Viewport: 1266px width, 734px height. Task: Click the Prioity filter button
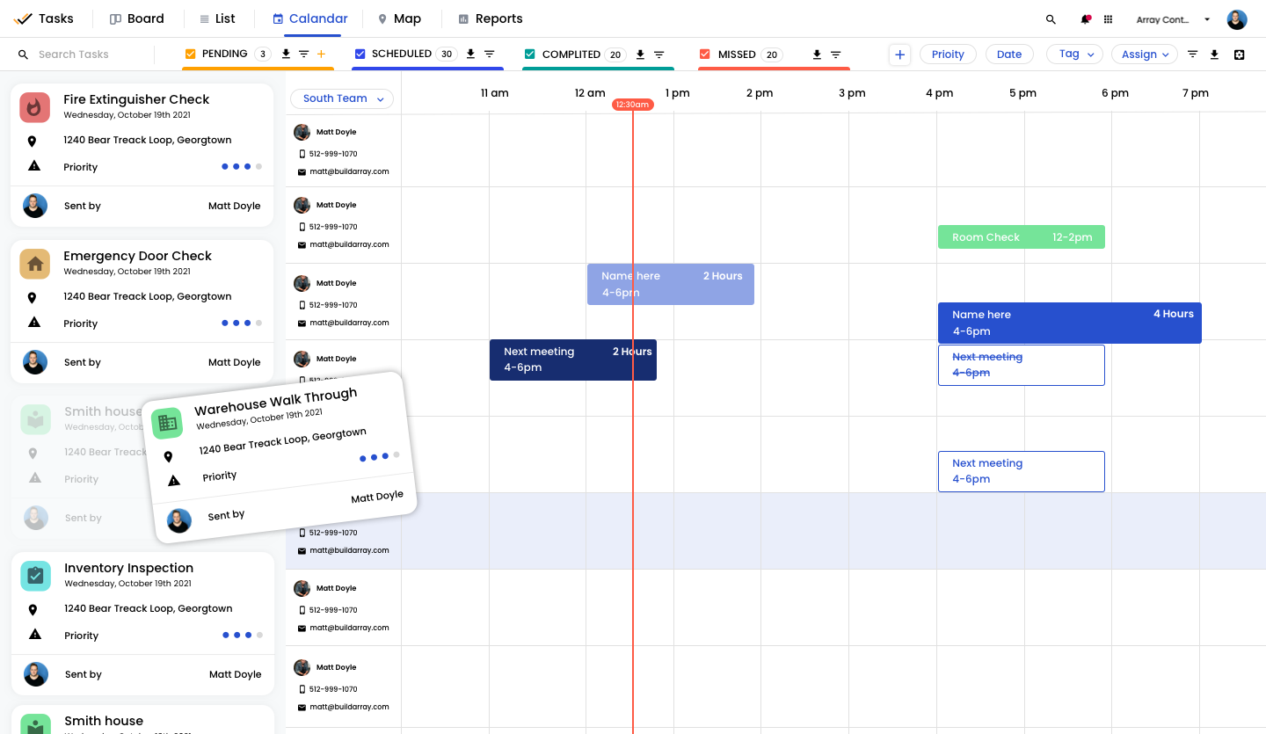[x=948, y=55]
